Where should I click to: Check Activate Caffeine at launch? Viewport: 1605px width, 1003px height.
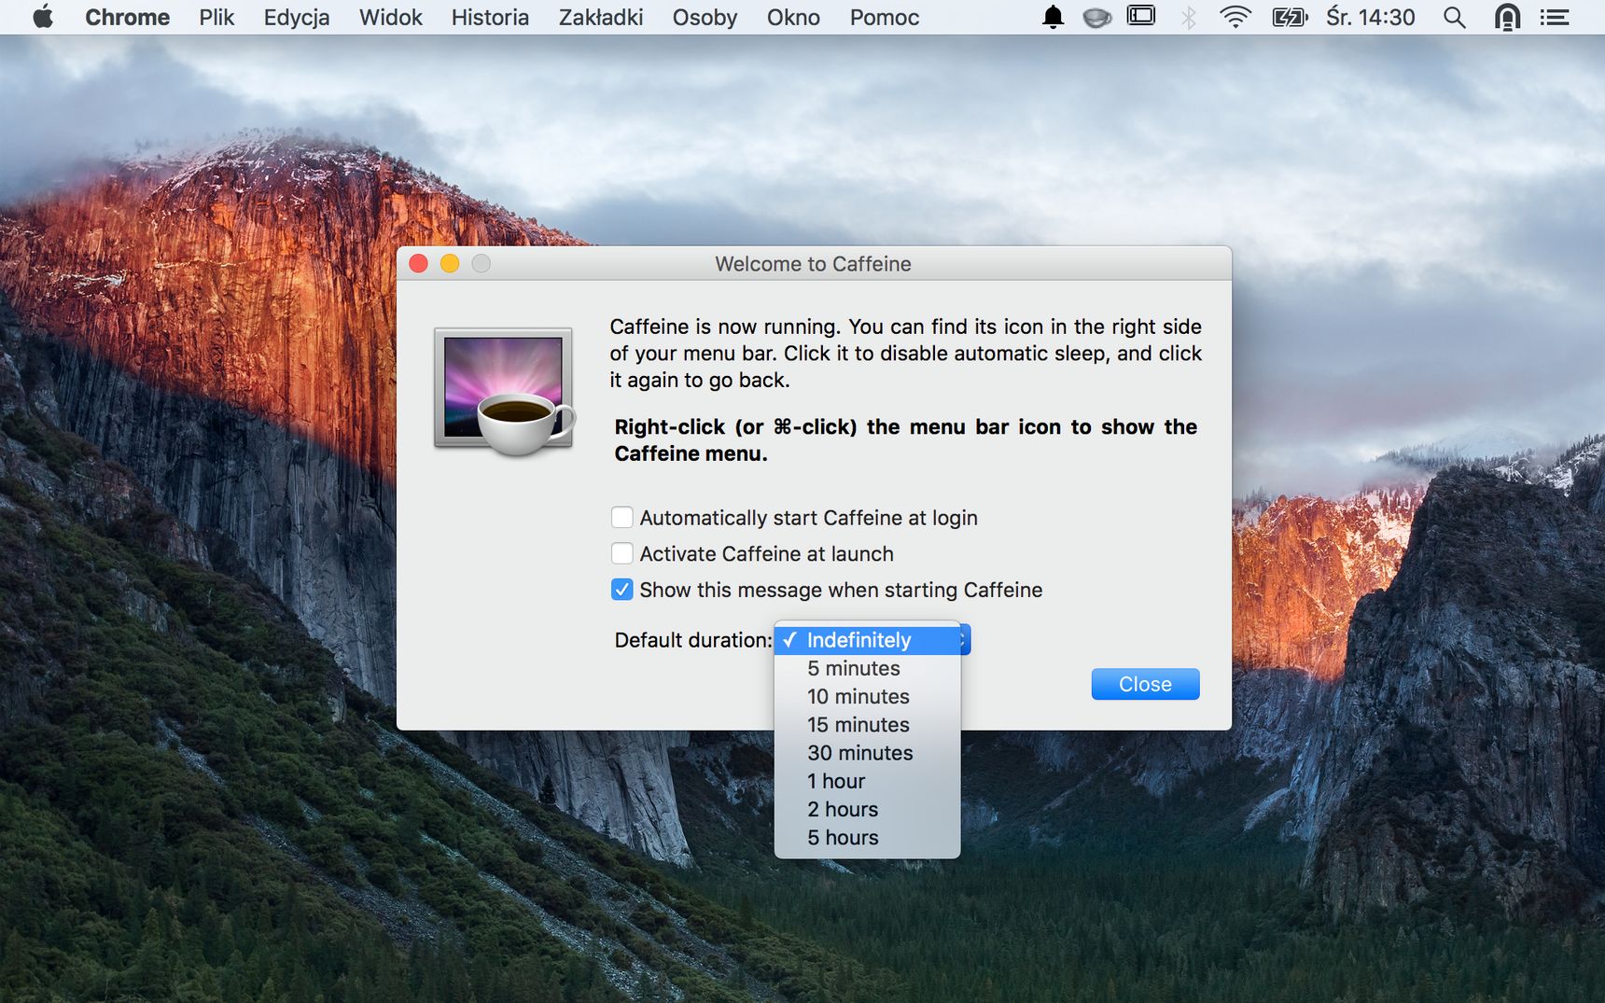(x=621, y=553)
